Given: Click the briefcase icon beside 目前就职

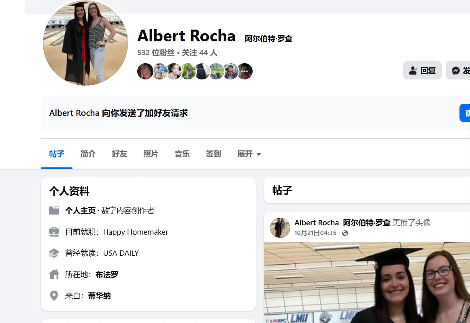Looking at the screenshot, I should pos(54,232).
